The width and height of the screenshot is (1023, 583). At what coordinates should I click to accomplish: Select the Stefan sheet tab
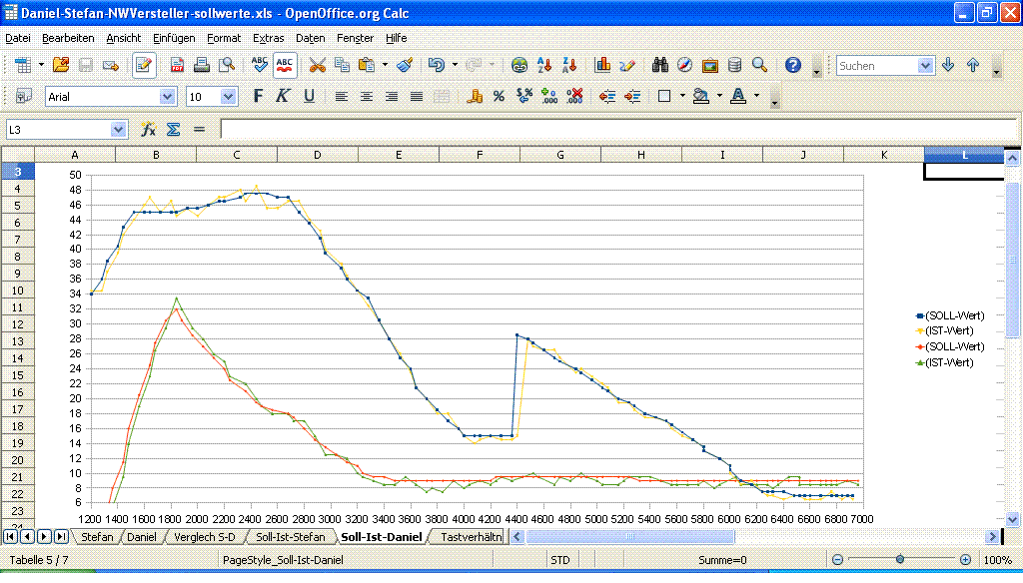click(97, 537)
